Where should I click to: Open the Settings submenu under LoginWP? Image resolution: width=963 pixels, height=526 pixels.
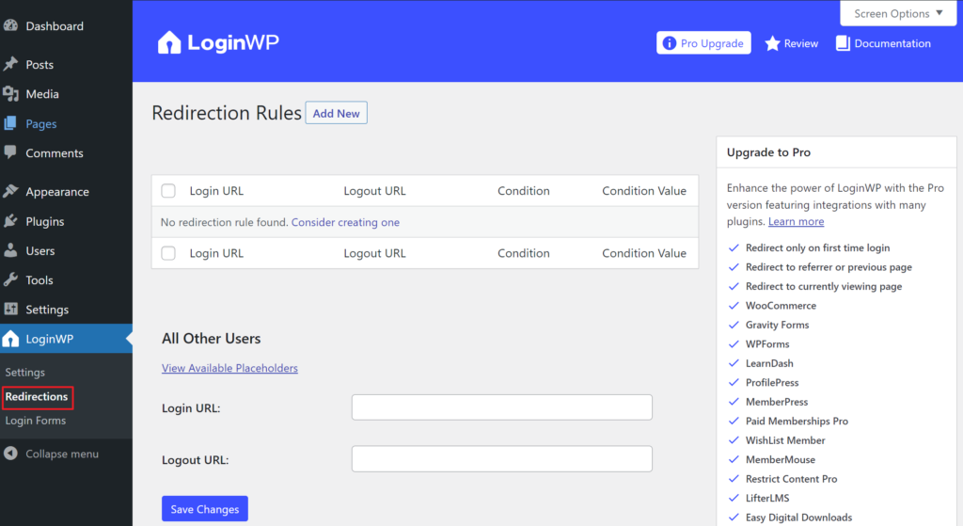point(25,372)
